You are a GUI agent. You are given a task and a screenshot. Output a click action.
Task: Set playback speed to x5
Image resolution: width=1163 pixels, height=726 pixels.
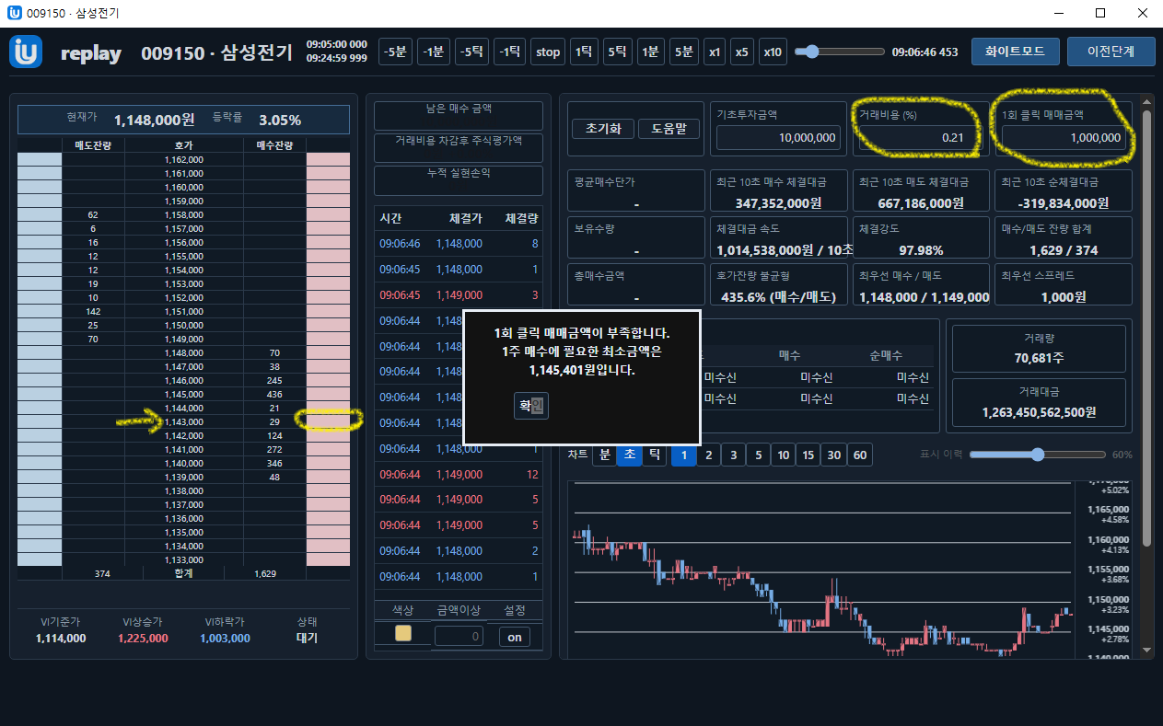[x=742, y=52]
